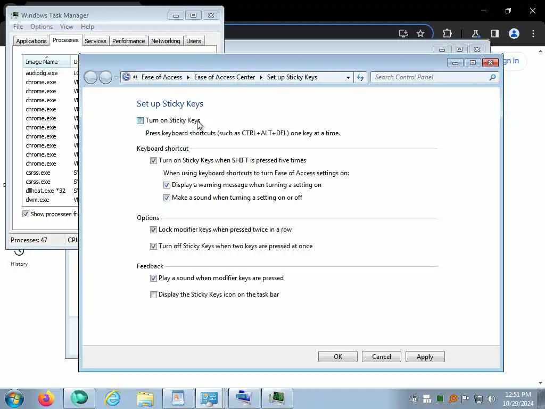Switch to Control Panel taskbar button

pyautogui.click(x=209, y=398)
